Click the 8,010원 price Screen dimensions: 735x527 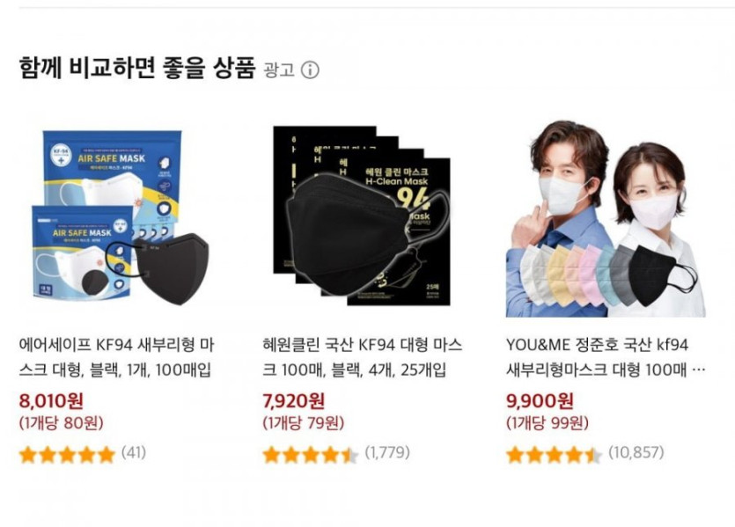coord(51,401)
